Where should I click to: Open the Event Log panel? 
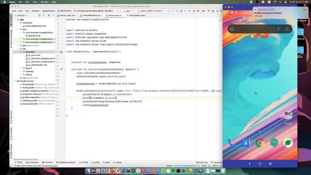pyautogui.click(x=202, y=162)
